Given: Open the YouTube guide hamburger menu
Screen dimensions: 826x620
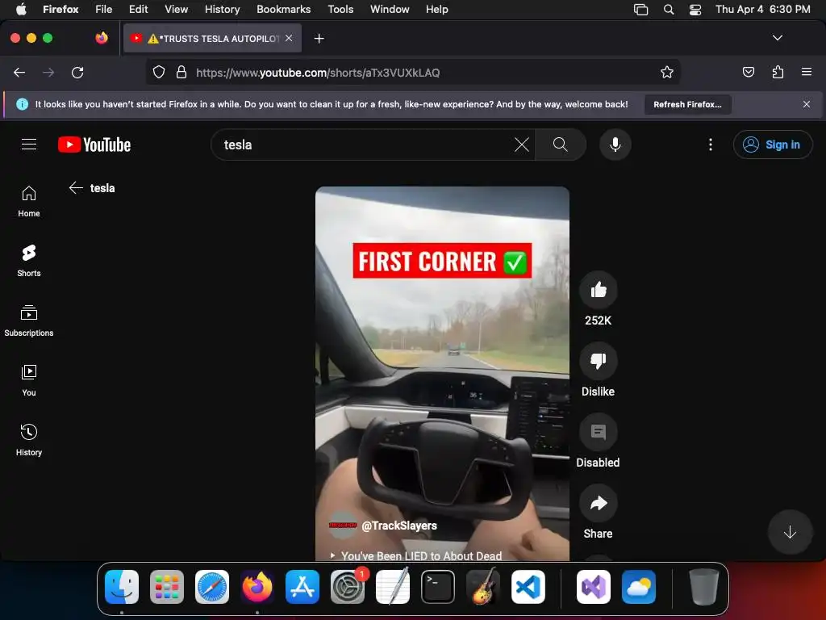Looking at the screenshot, I should click(x=29, y=144).
